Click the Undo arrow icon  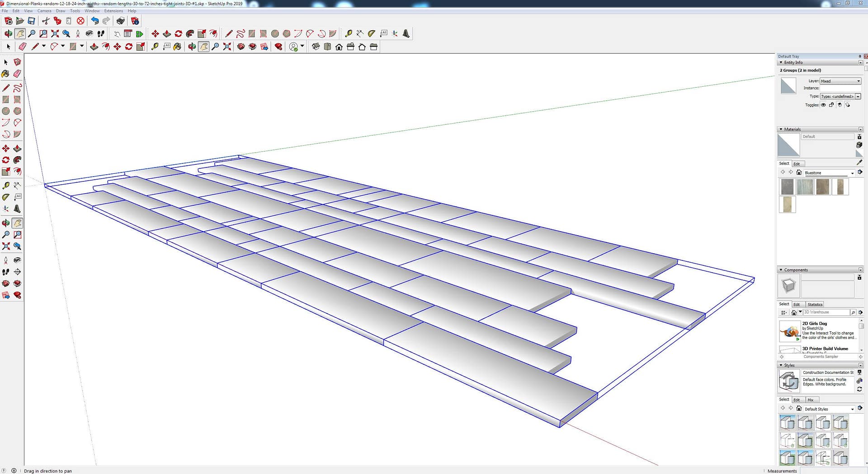94,21
